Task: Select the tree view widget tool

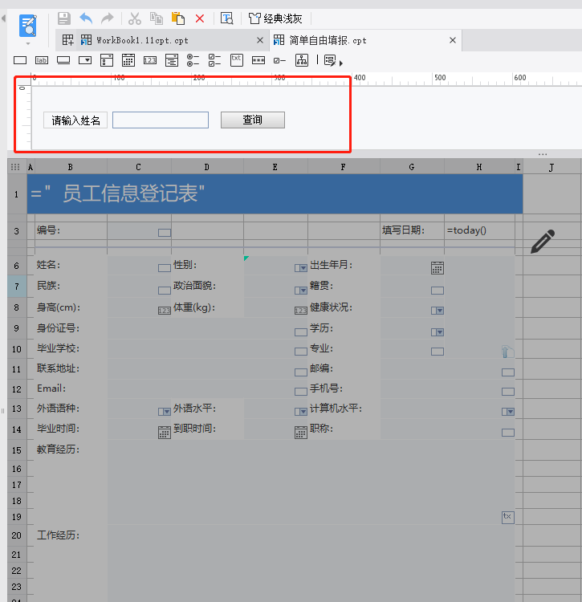Action: pyautogui.click(x=302, y=60)
